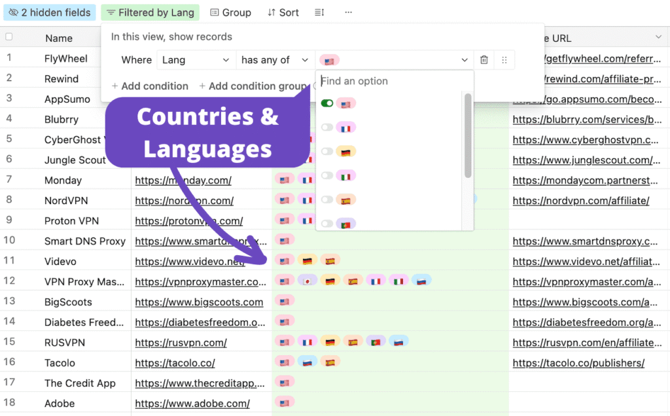Disable the US flag option toggle

pyautogui.click(x=327, y=103)
